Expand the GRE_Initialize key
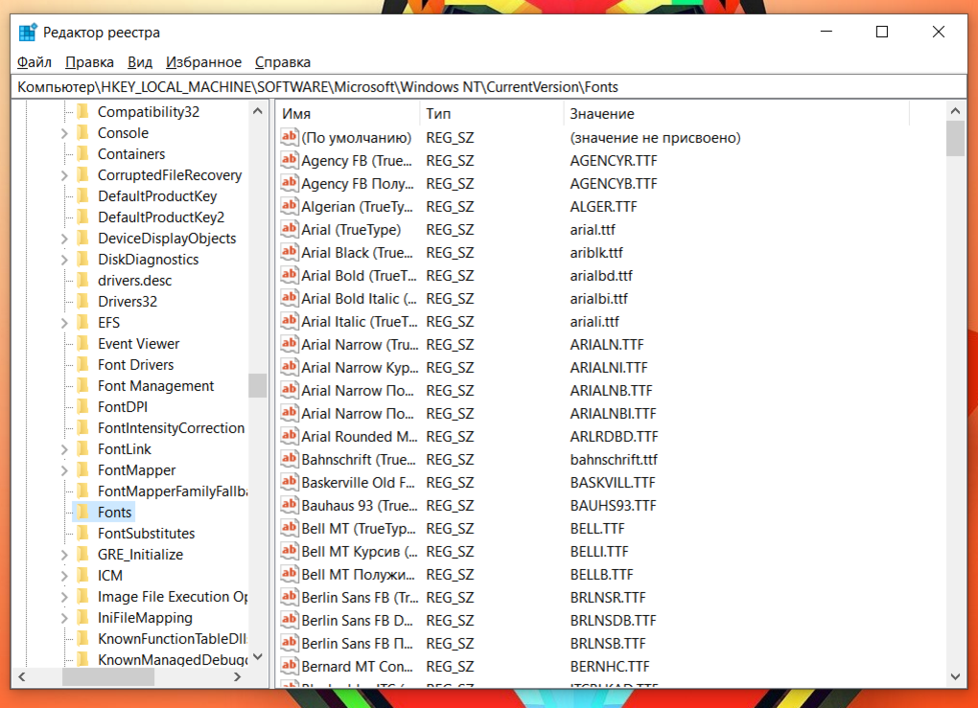978x708 pixels. click(x=64, y=555)
